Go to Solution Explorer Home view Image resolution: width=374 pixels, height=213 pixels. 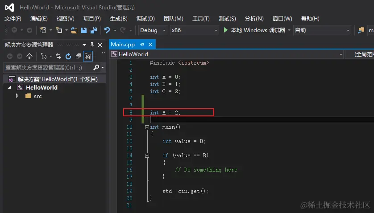click(29, 56)
